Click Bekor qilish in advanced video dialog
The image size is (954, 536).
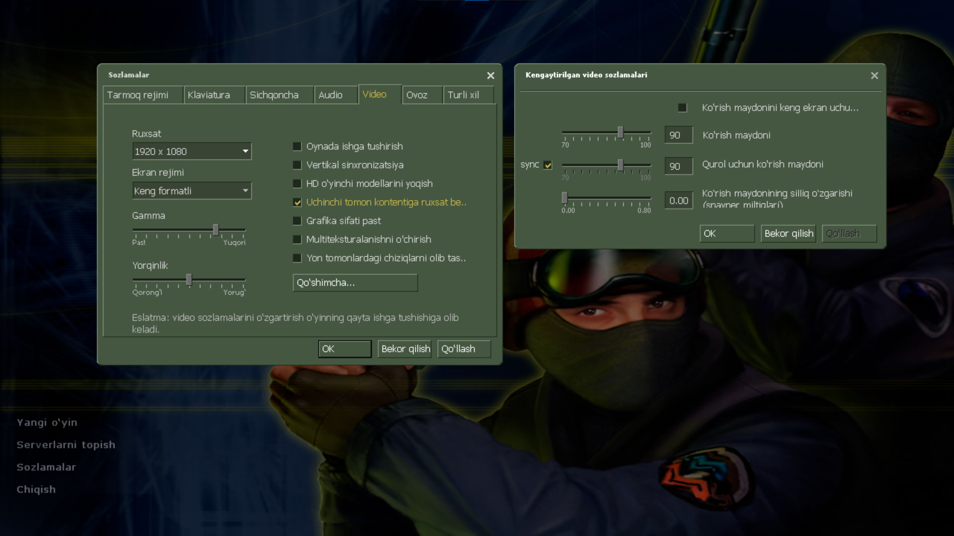(x=788, y=234)
